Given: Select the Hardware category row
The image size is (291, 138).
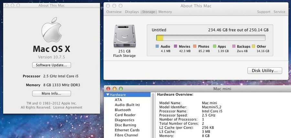Looking at the screenshot, I should click(x=127, y=95).
